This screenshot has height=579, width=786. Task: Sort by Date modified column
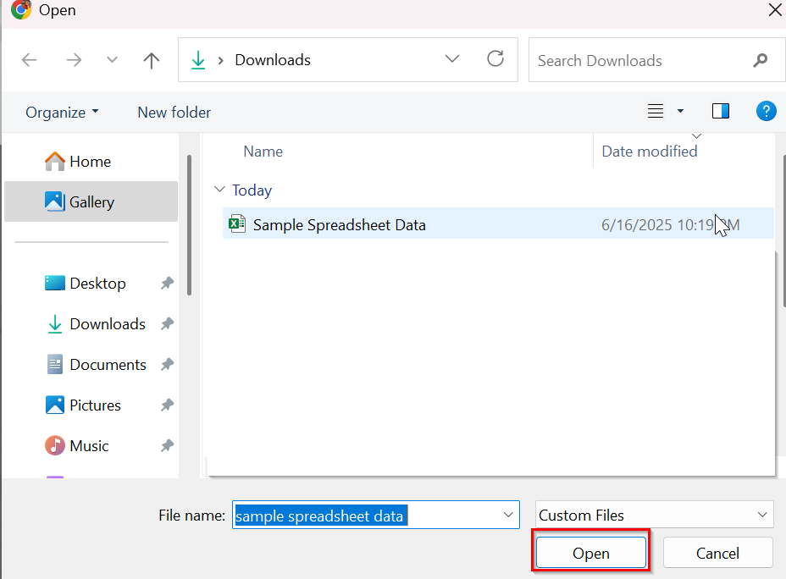649,152
